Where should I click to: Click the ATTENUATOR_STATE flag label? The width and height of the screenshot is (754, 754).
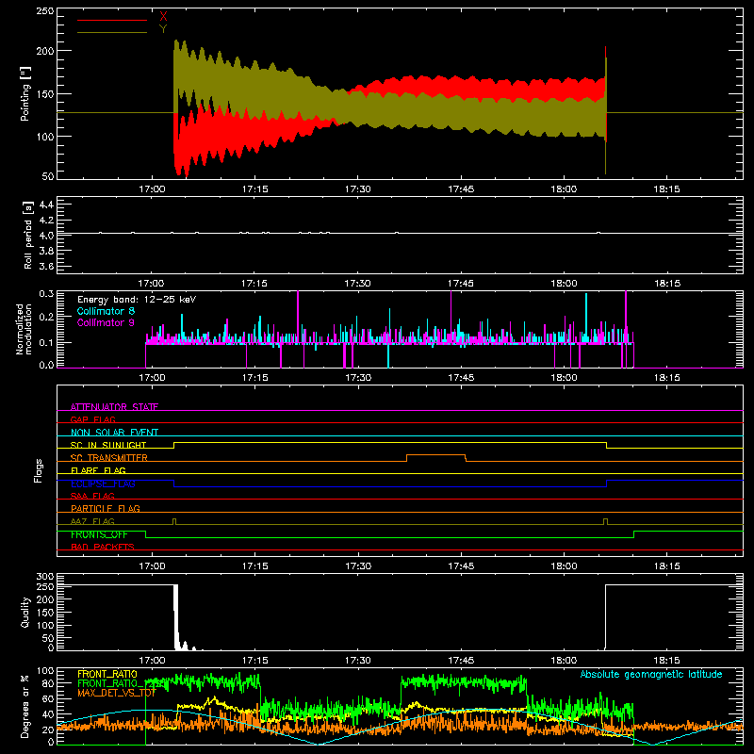coord(114,407)
